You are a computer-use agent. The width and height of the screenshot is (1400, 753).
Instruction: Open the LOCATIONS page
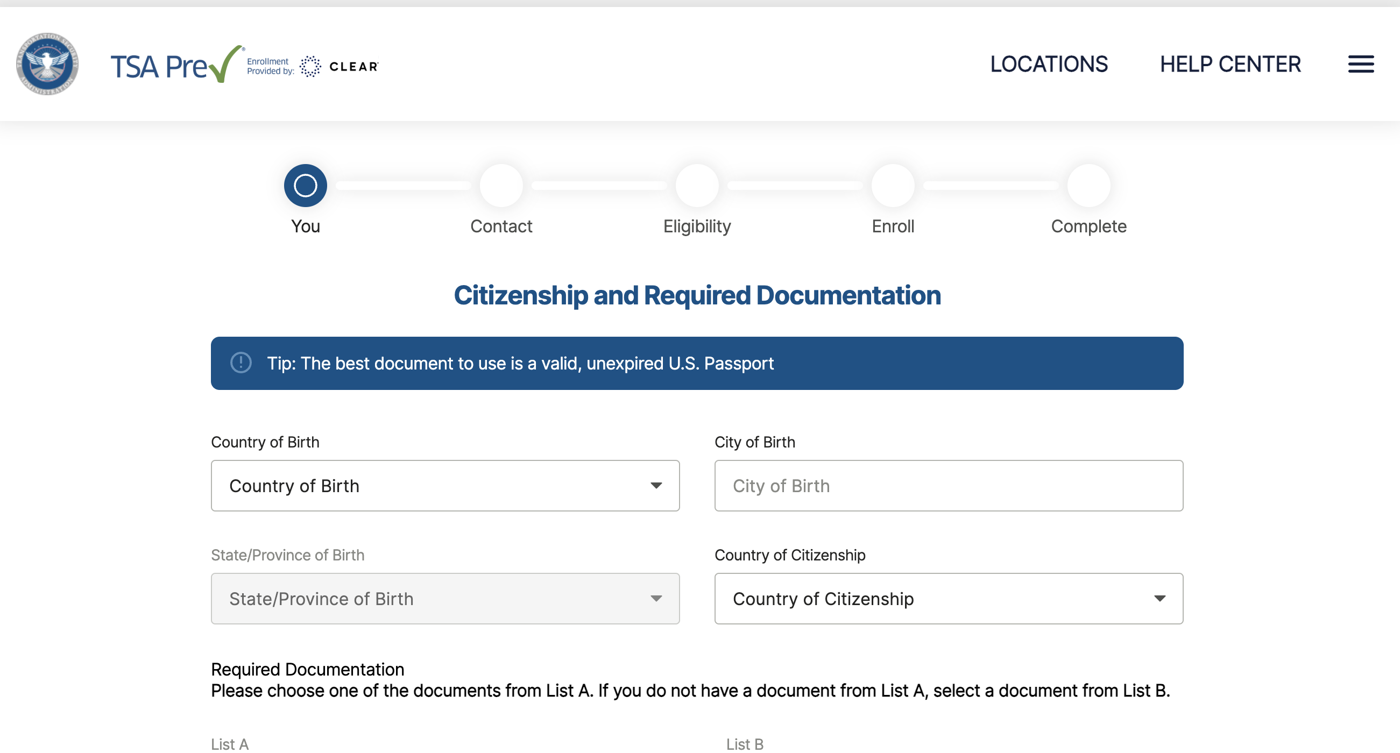tap(1048, 64)
